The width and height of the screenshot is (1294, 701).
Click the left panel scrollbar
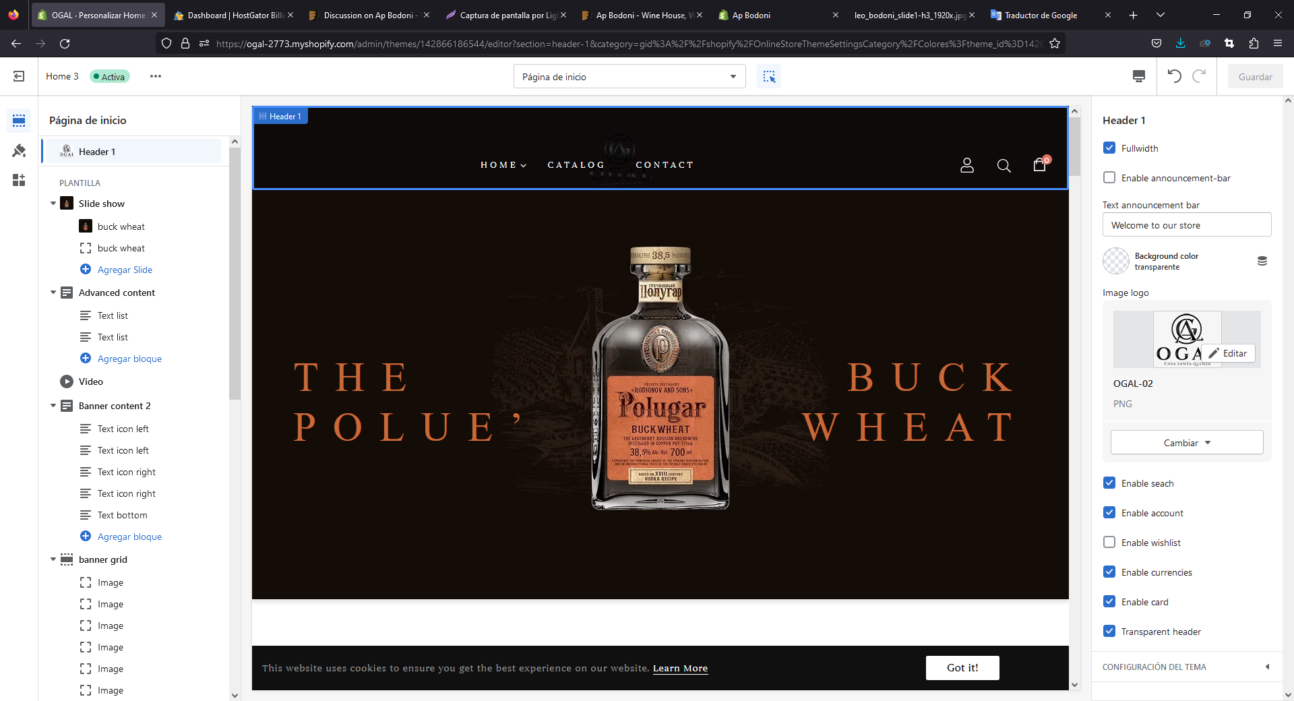tap(235, 273)
